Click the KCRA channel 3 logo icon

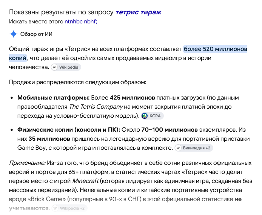[145, 116]
